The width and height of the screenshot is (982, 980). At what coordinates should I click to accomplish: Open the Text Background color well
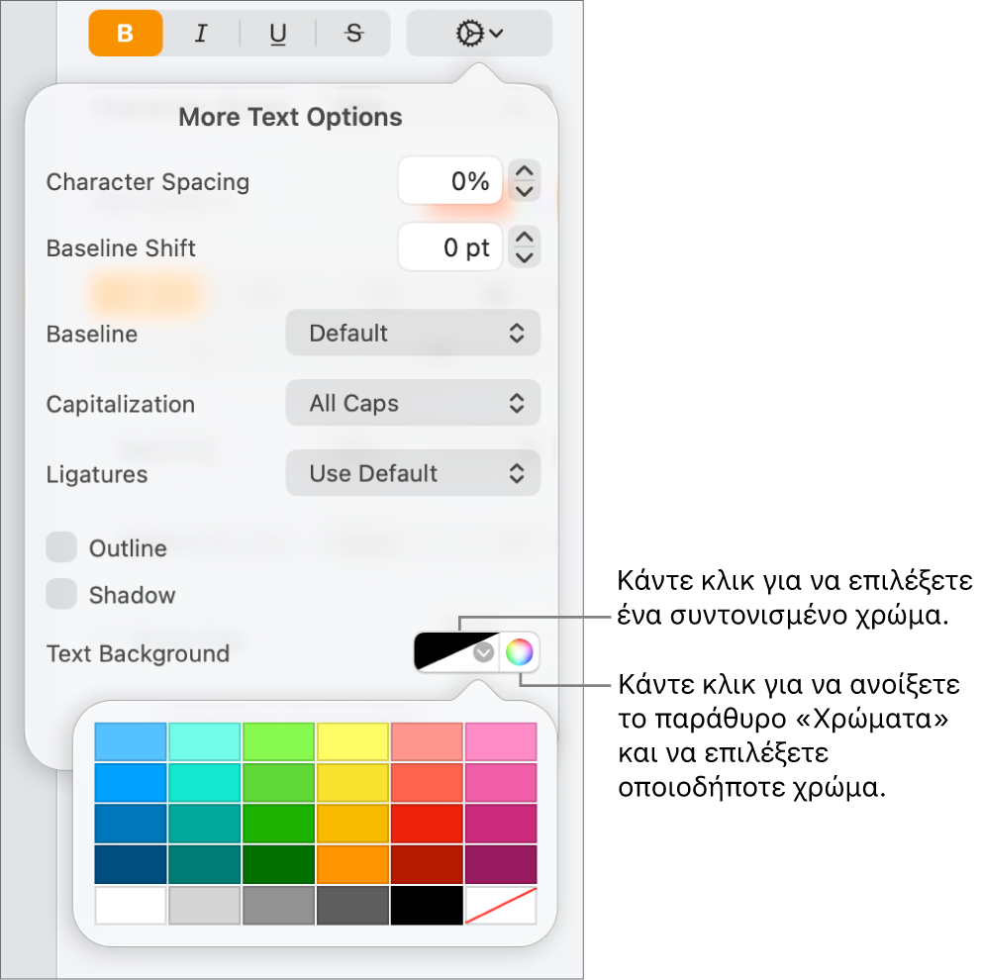pos(456,652)
